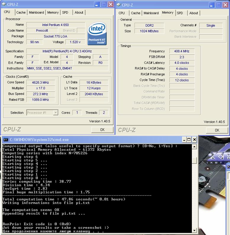Viewport: 230px width, 235px height.
Task: Click OK in the left CPU-Z window
Action: (x=102, y=130)
